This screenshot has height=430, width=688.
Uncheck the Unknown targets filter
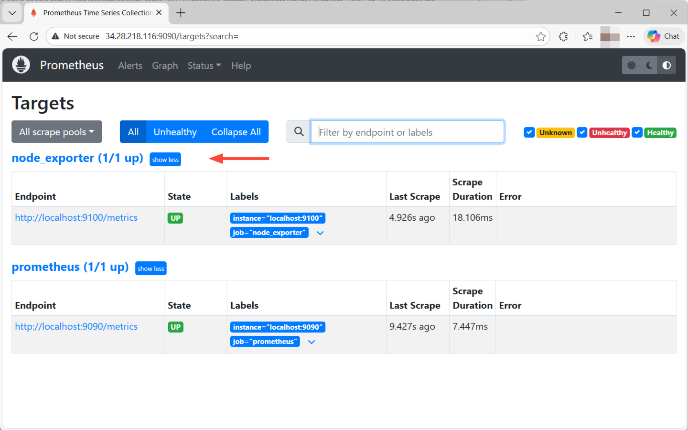point(529,132)
